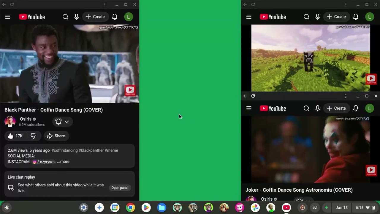Click the subscribe watermark on the Minecraft video
The image size is (380, 214).
tap(371, 79)
